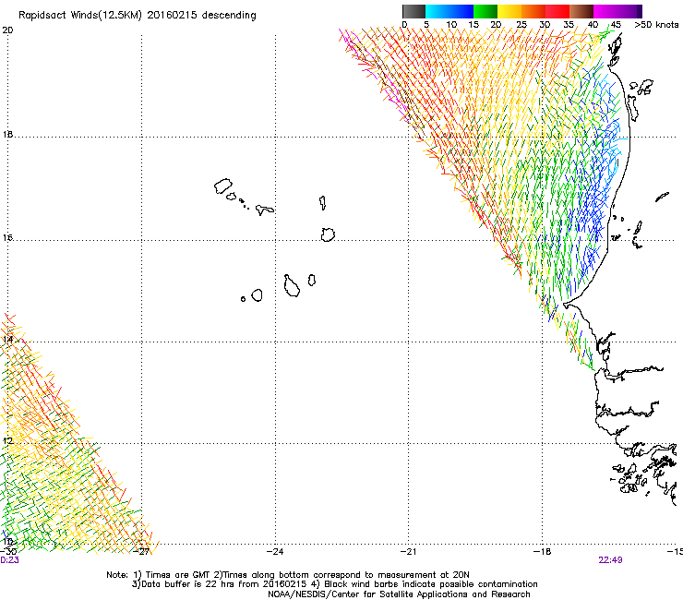Click the large northwestern Cape Verde island outline

click(x=223, y=186)
